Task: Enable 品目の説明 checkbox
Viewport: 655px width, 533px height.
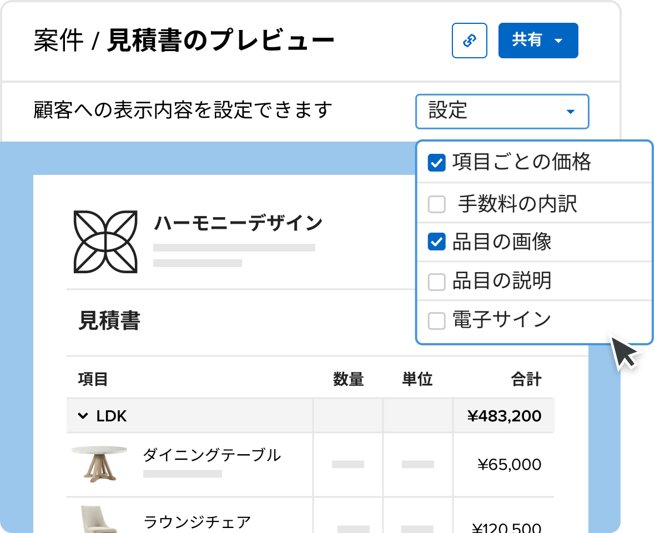Action: pos(437,282)
